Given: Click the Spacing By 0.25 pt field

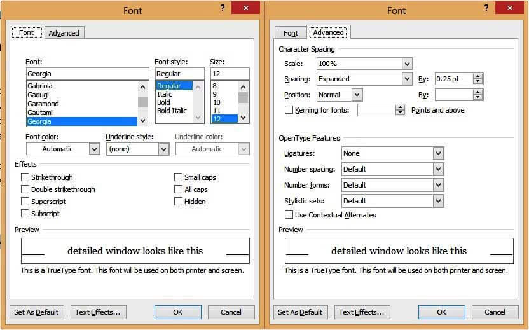Looking at the screenshot, I should [454, 79].
